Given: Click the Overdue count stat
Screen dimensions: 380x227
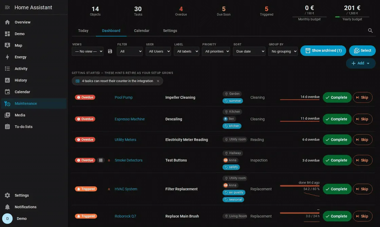Looking at the screenshot, I should click(x=181, y=11).
